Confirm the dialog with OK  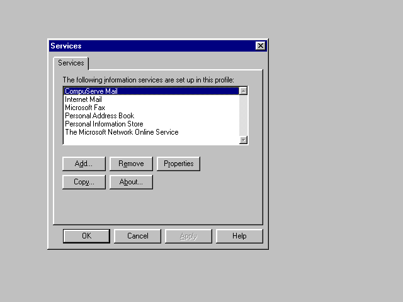coord(86,236)
